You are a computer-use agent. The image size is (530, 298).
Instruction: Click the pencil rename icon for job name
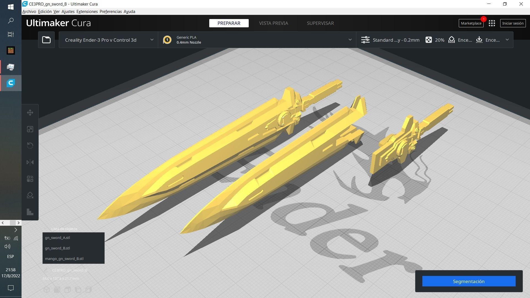click(x=46, y=270)
